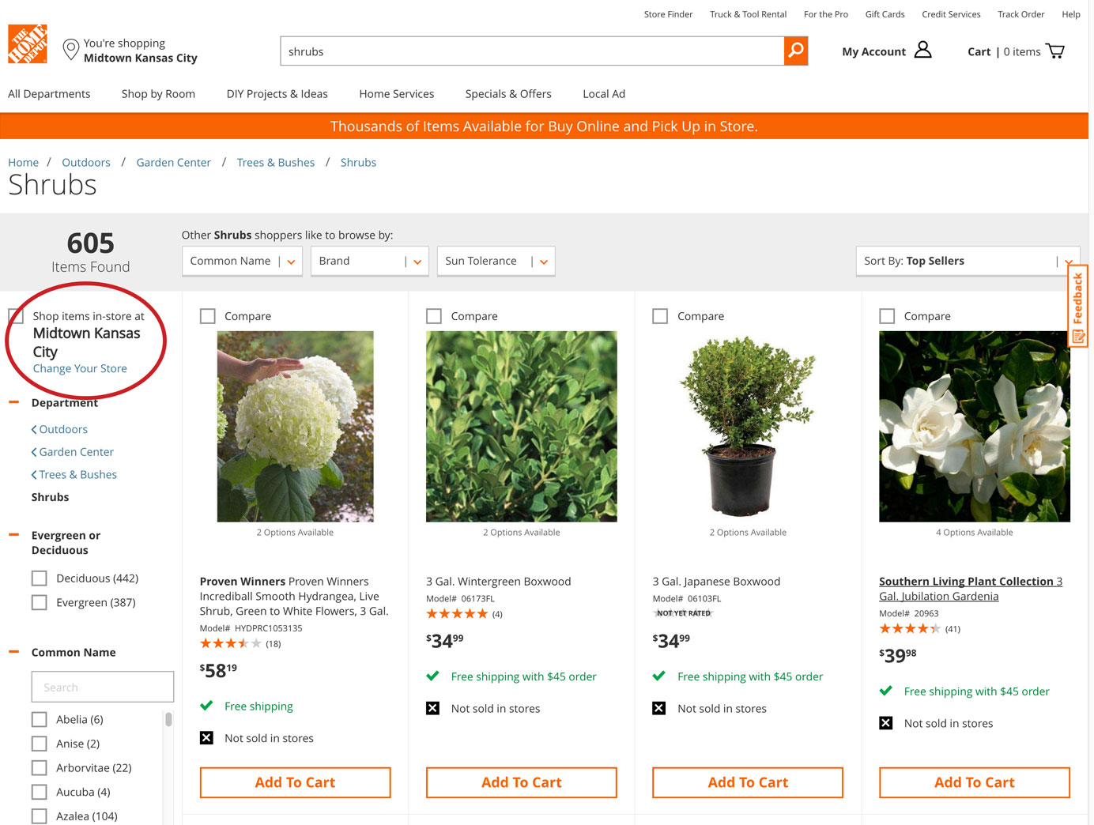Click the Wintergreen Boxwood star rating

(457, 614)
